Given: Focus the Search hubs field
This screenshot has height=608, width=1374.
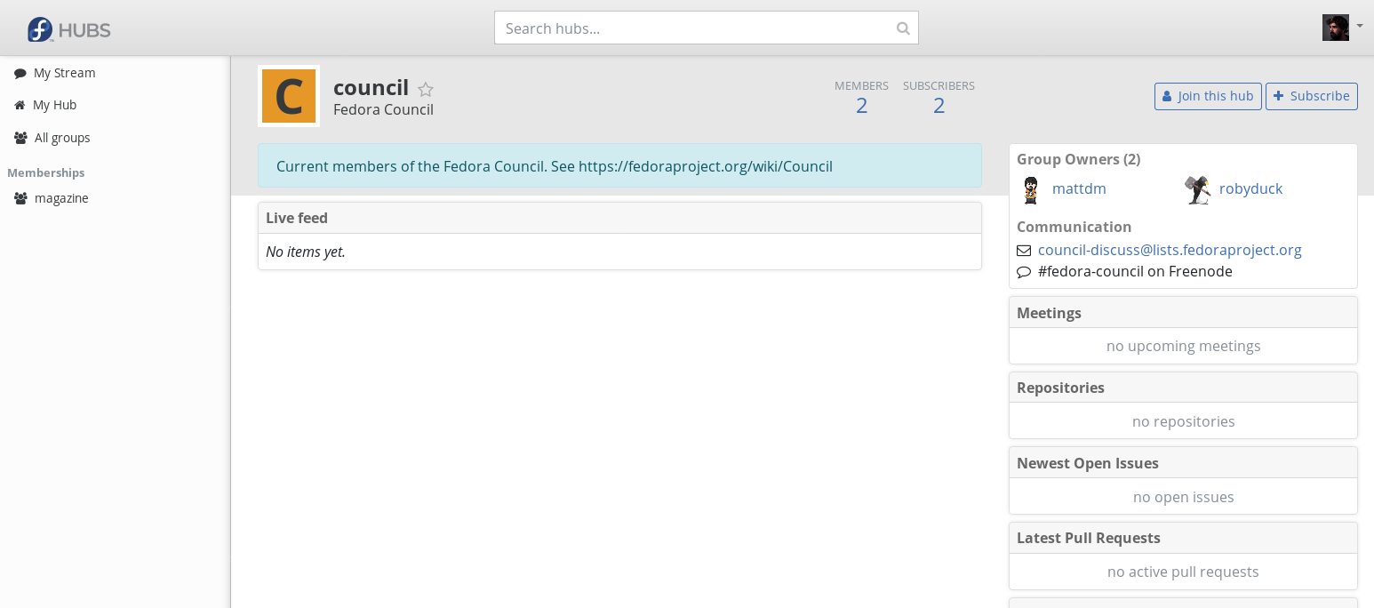Looking at the screenshot, I should pyautogui.click(x=706, y=28).
